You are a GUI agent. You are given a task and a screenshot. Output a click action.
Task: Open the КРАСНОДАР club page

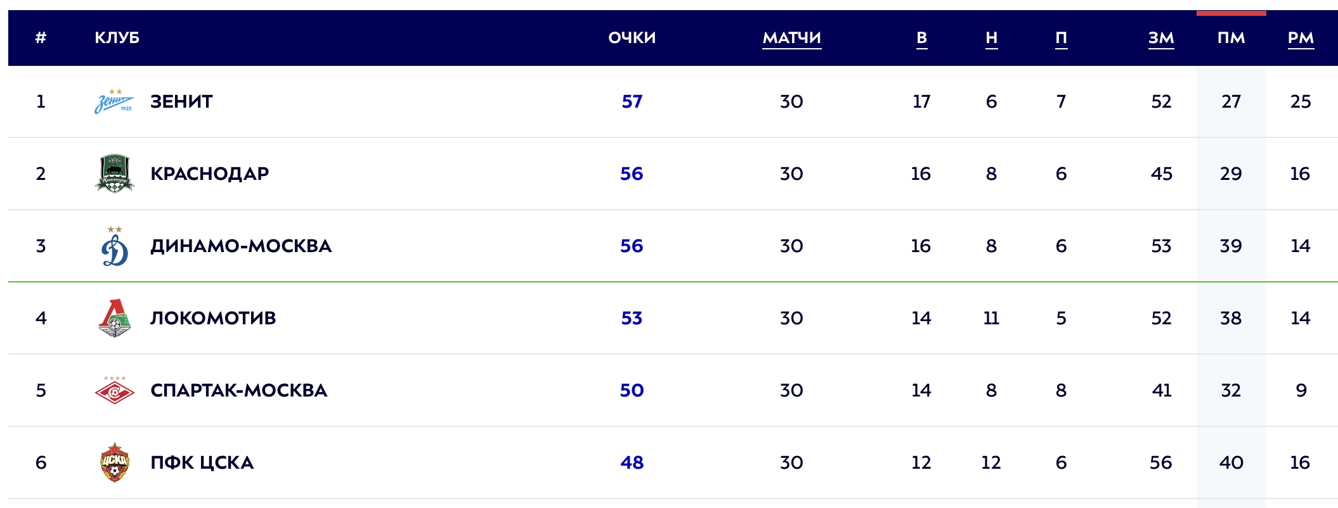click(209, 174)
